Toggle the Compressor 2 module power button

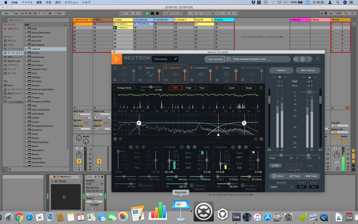pos(192,68)
